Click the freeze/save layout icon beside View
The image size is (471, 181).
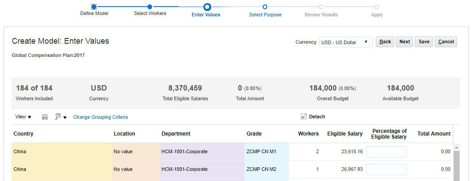[45, 117]
